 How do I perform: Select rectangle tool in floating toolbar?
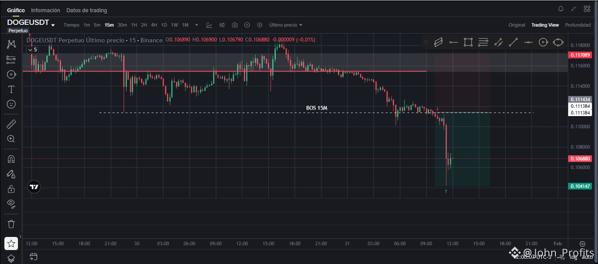click(468, 42)
